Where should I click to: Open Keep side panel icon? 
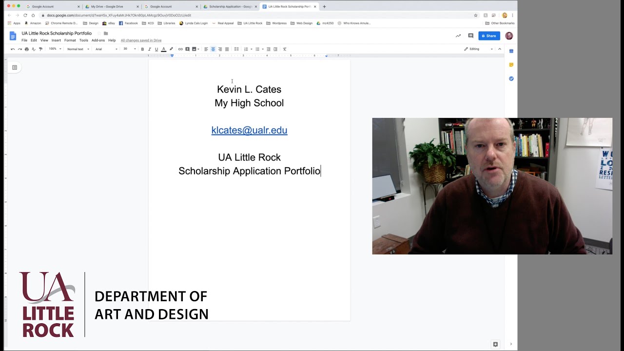(x=511, y=65)
